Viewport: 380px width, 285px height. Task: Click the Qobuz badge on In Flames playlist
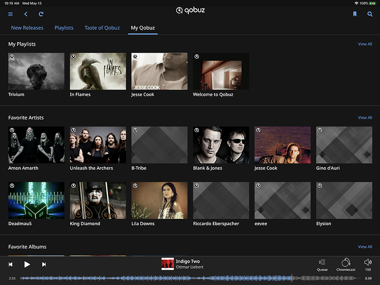tap(74, 56)
